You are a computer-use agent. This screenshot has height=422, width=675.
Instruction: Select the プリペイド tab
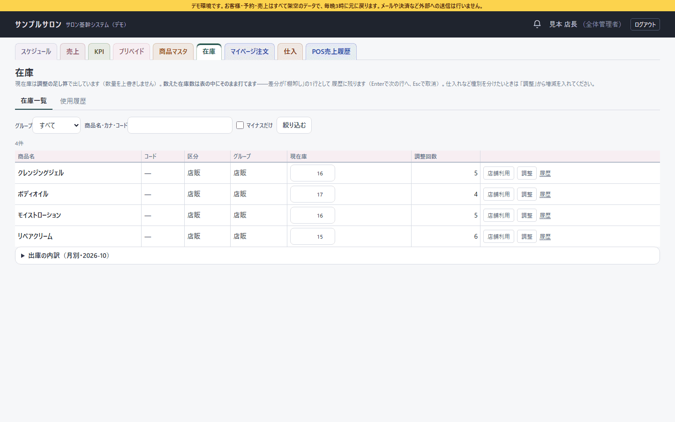[x=131, y=52]
